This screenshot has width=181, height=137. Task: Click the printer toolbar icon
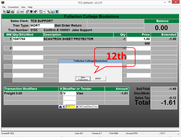click(12, 12)
